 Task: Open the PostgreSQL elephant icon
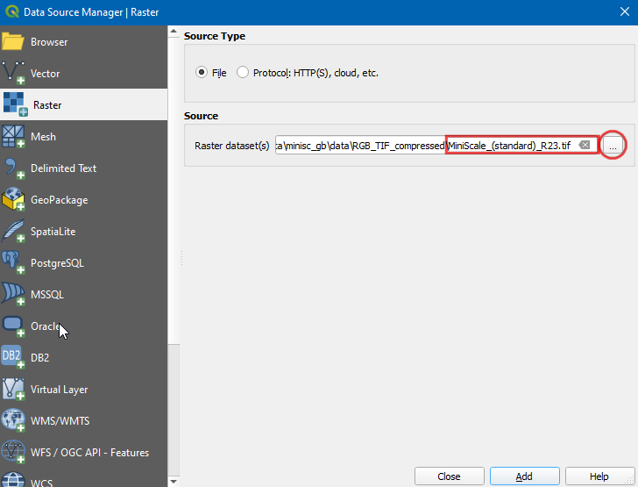13,263
